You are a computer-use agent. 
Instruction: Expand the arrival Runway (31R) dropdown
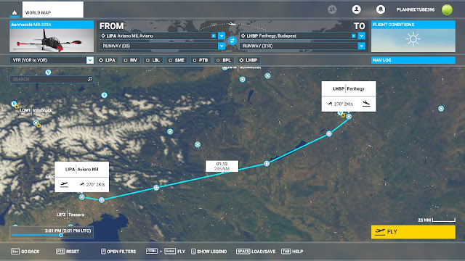(x=362, y=46)
